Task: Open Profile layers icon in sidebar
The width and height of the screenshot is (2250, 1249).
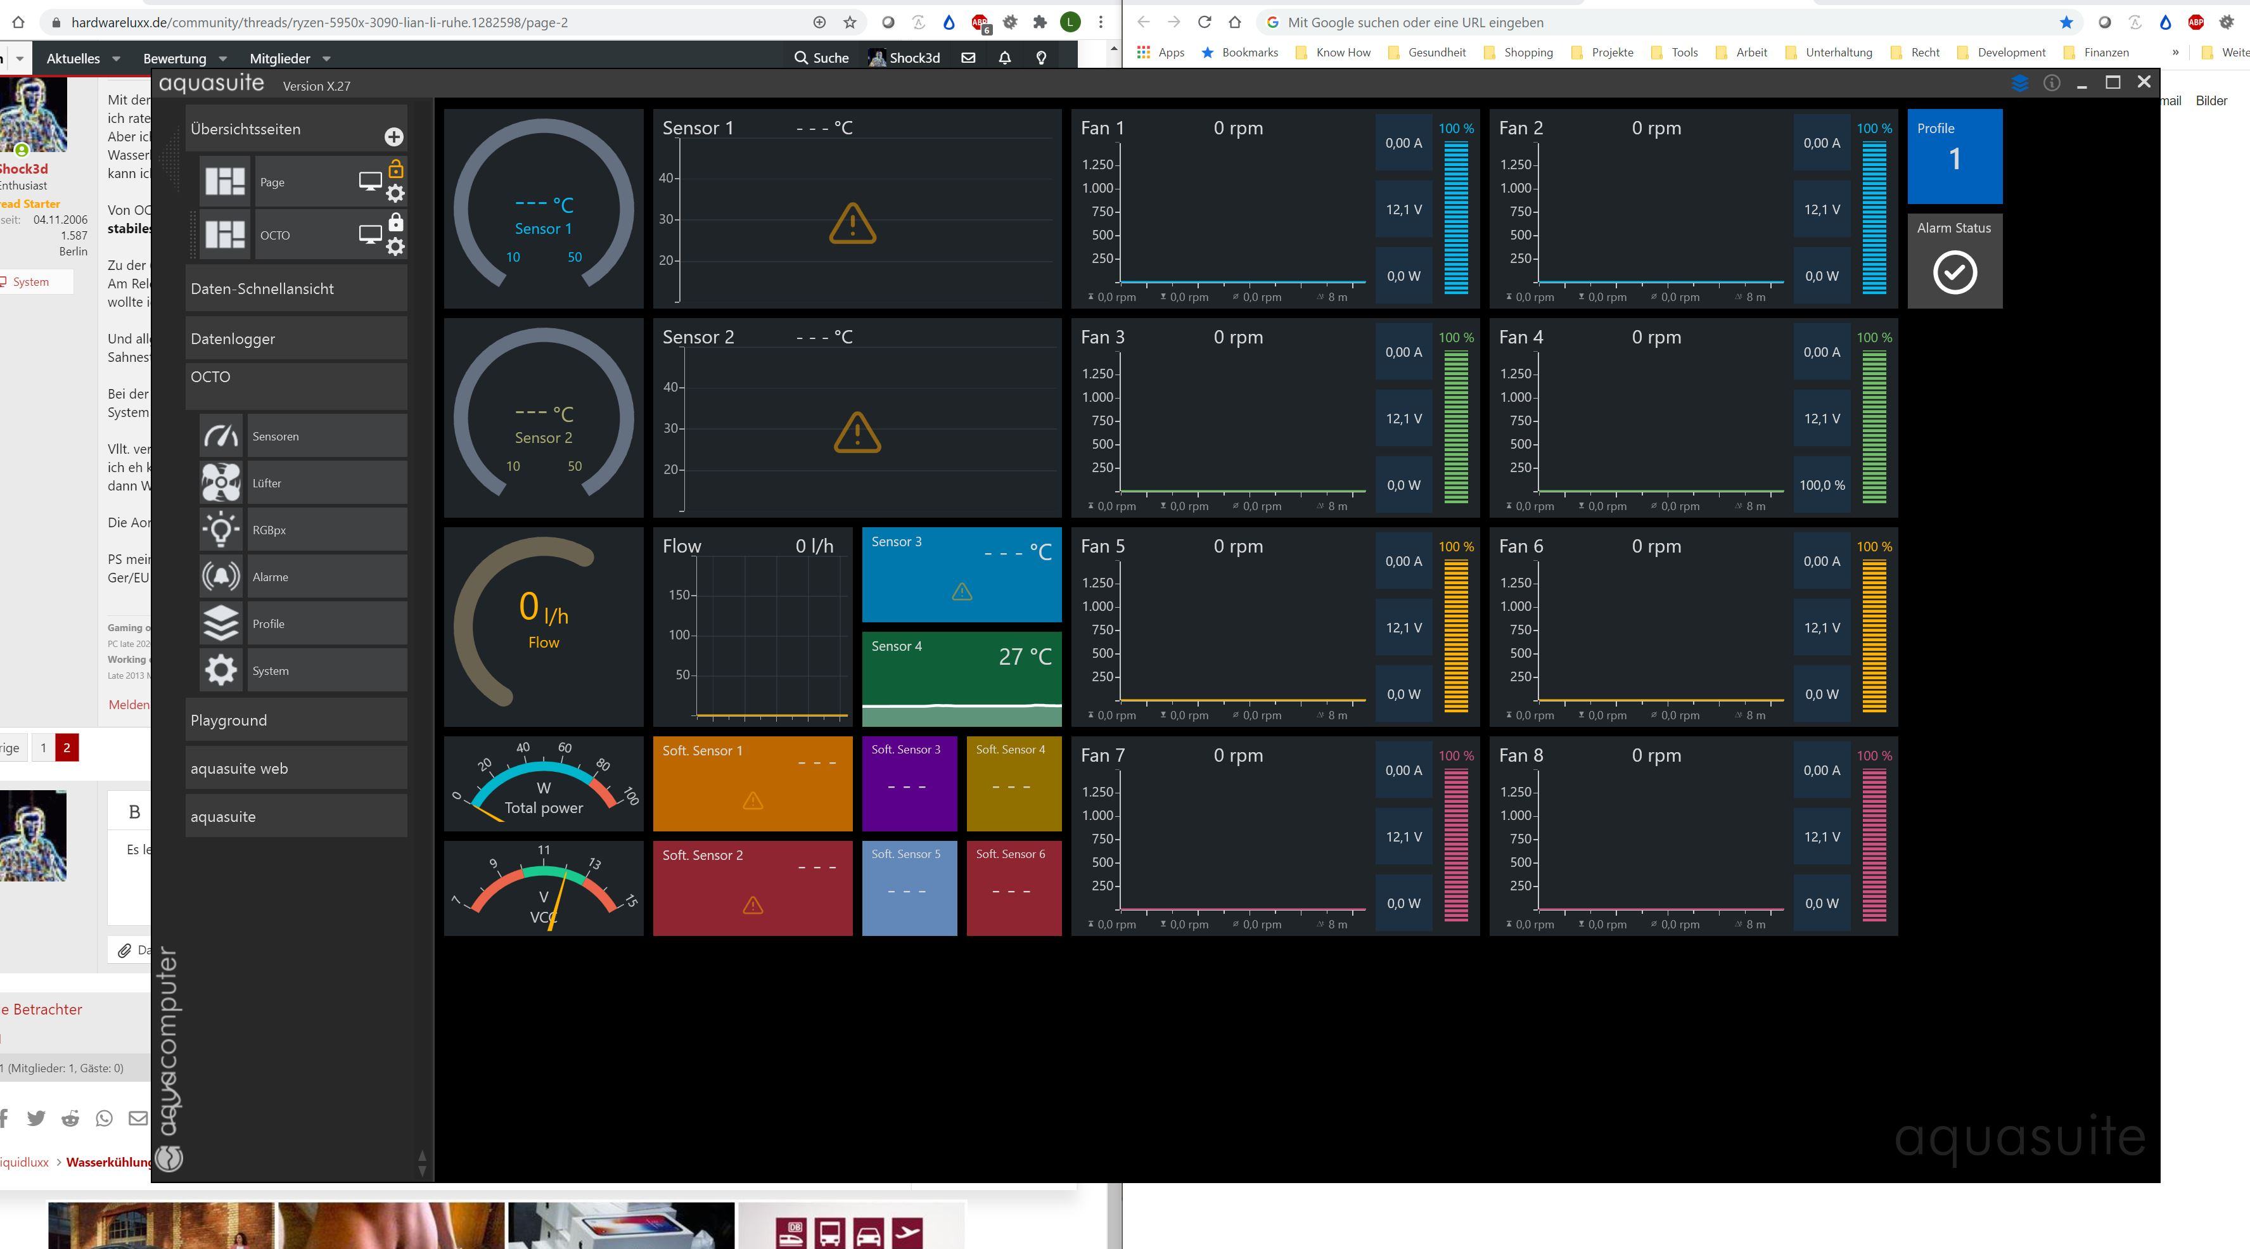Action: pyautogui.click(x=221, y=624)
